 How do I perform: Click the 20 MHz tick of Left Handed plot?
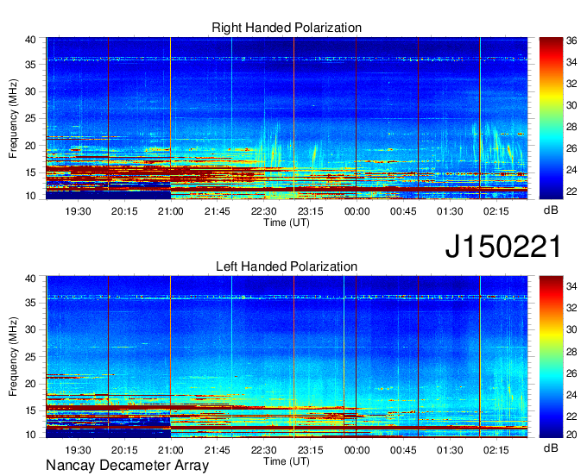pyautogui.click(x=30, y=384)
